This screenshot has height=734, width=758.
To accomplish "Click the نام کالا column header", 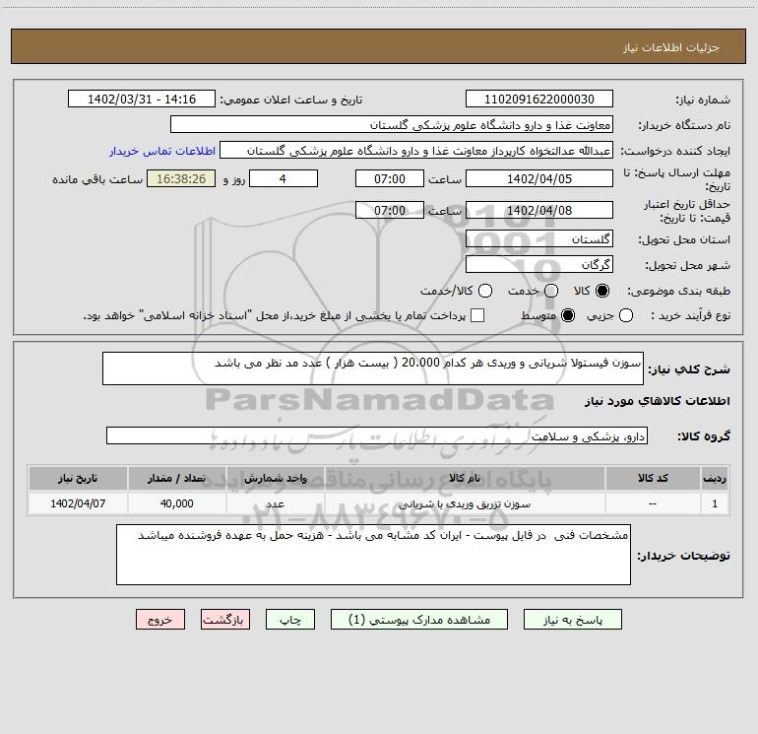I will (x=465, y=478).
